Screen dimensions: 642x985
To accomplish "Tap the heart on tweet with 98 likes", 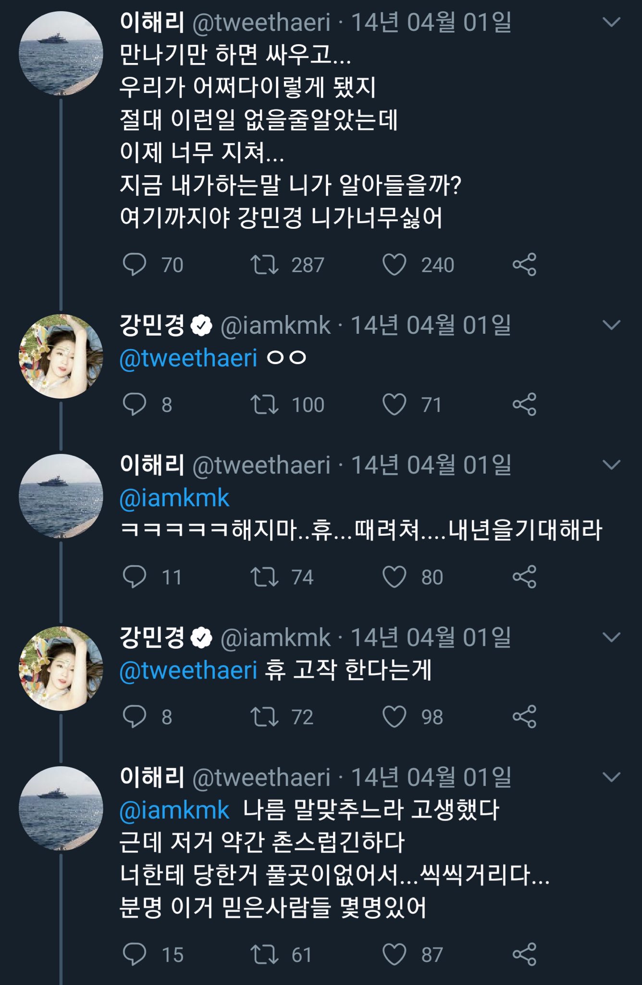I will tap(394, 717).
